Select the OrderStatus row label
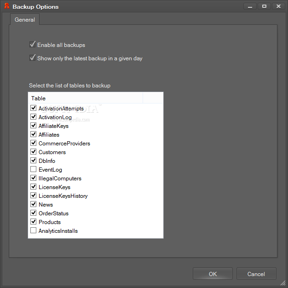 pos(53,213)
